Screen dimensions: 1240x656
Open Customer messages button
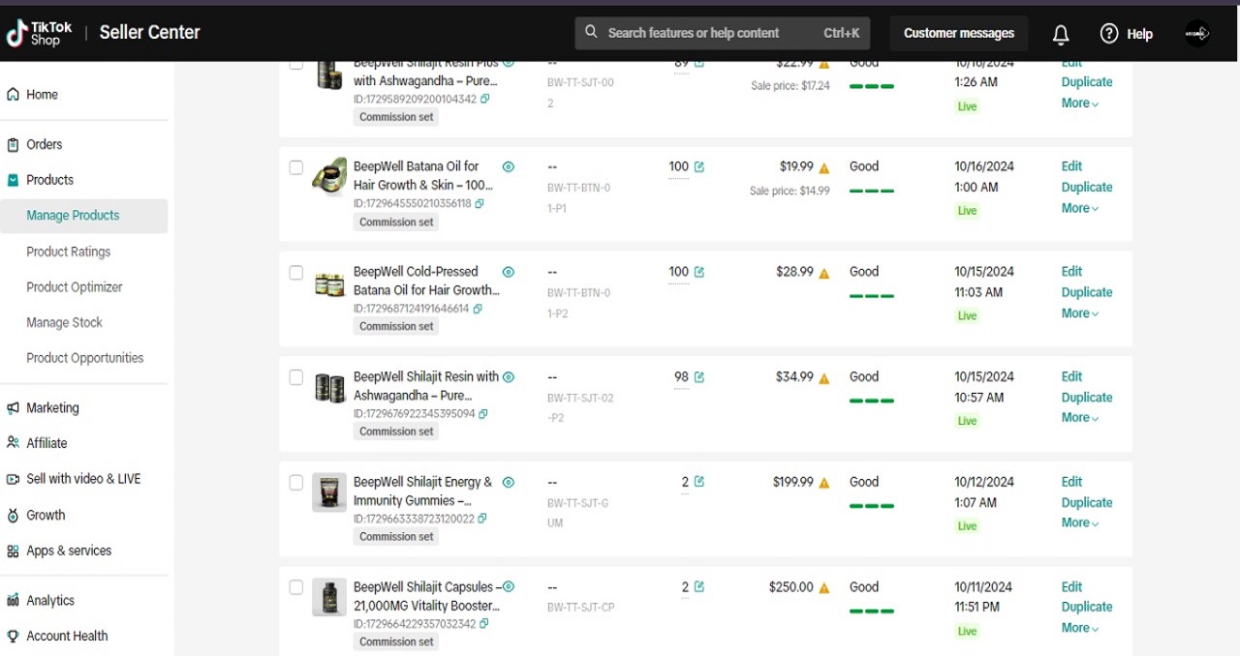(x=958, y=33)
